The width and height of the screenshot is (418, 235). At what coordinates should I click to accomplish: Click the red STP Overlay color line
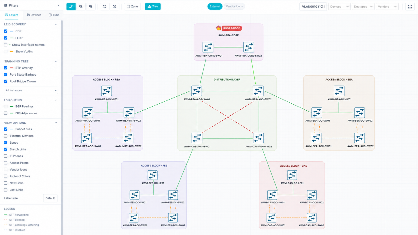coord(11,68)
